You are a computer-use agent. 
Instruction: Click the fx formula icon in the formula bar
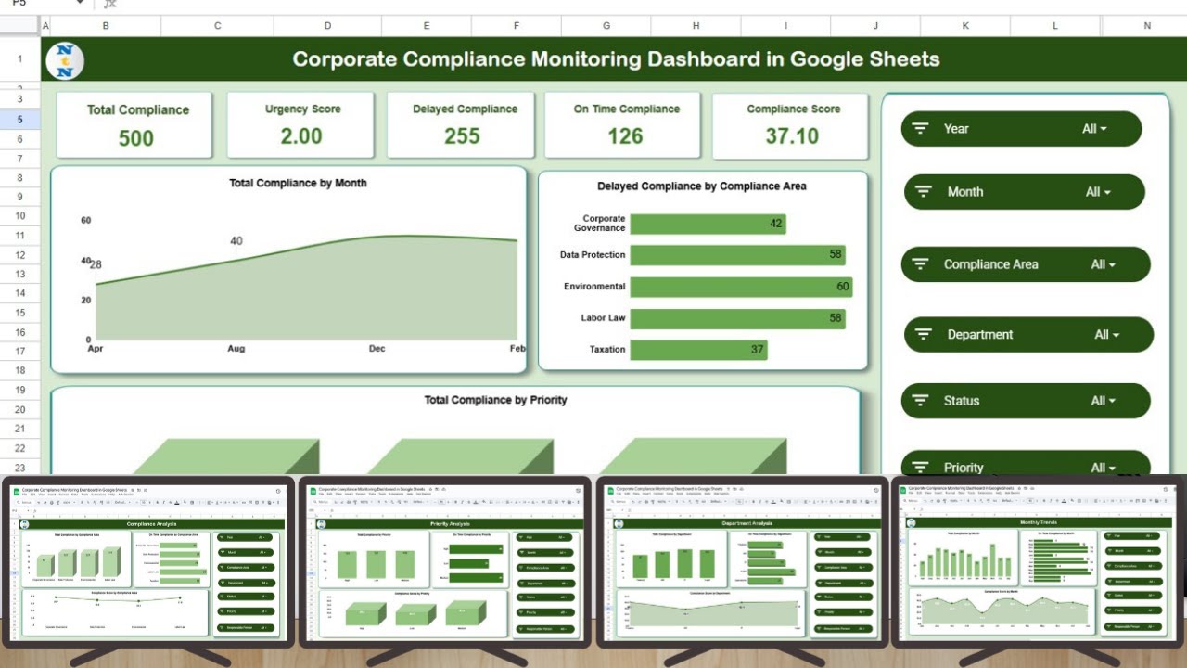[x=109, y=5]
